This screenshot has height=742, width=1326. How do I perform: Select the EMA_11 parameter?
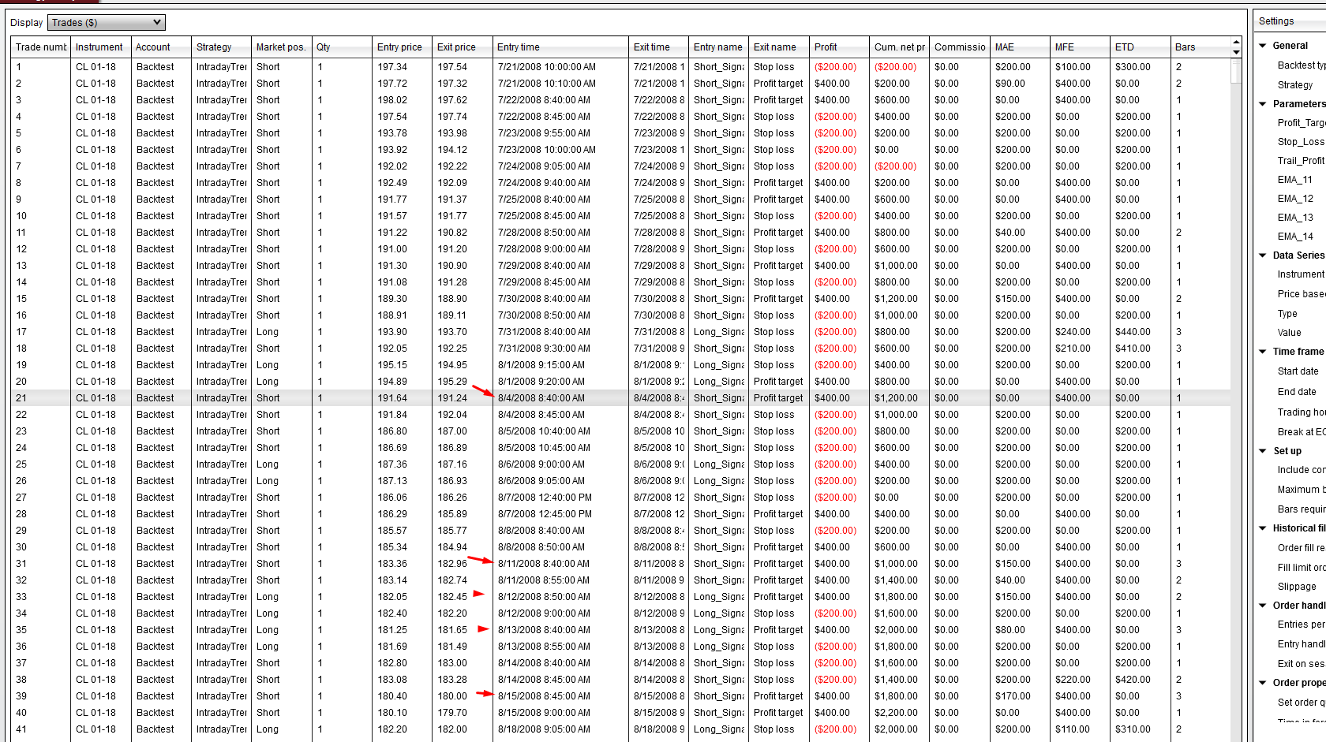[1295, 180]
